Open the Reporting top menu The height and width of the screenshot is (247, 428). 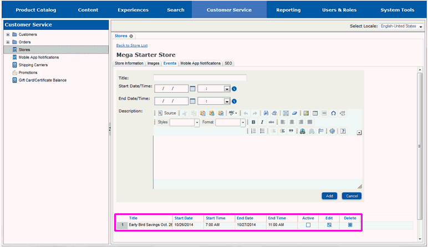tap(288, 10)
